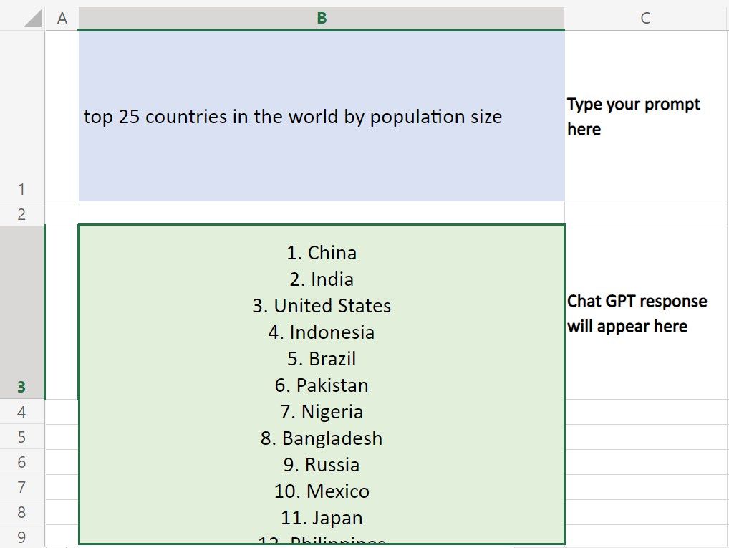
Task: Select column B header
Action: pyautogui.click(x=322, y=18)
